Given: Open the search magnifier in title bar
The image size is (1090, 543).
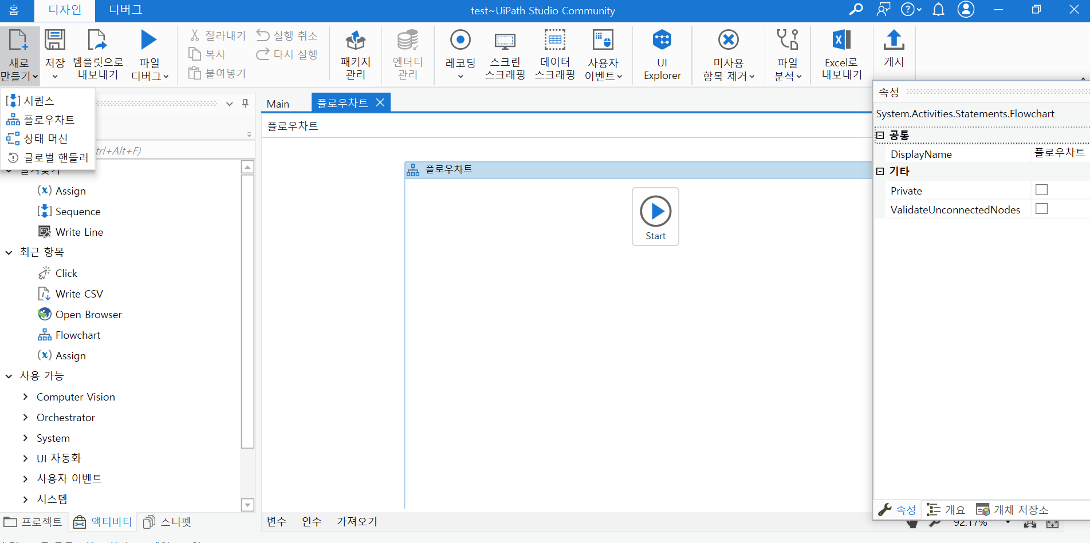Looking at the screenshot, I should pos(856,10).
